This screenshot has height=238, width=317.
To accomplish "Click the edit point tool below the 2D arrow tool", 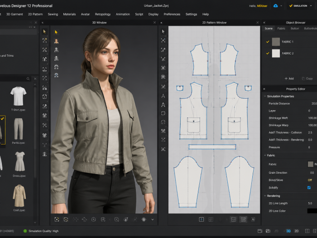I will click(x=163, y=40).
